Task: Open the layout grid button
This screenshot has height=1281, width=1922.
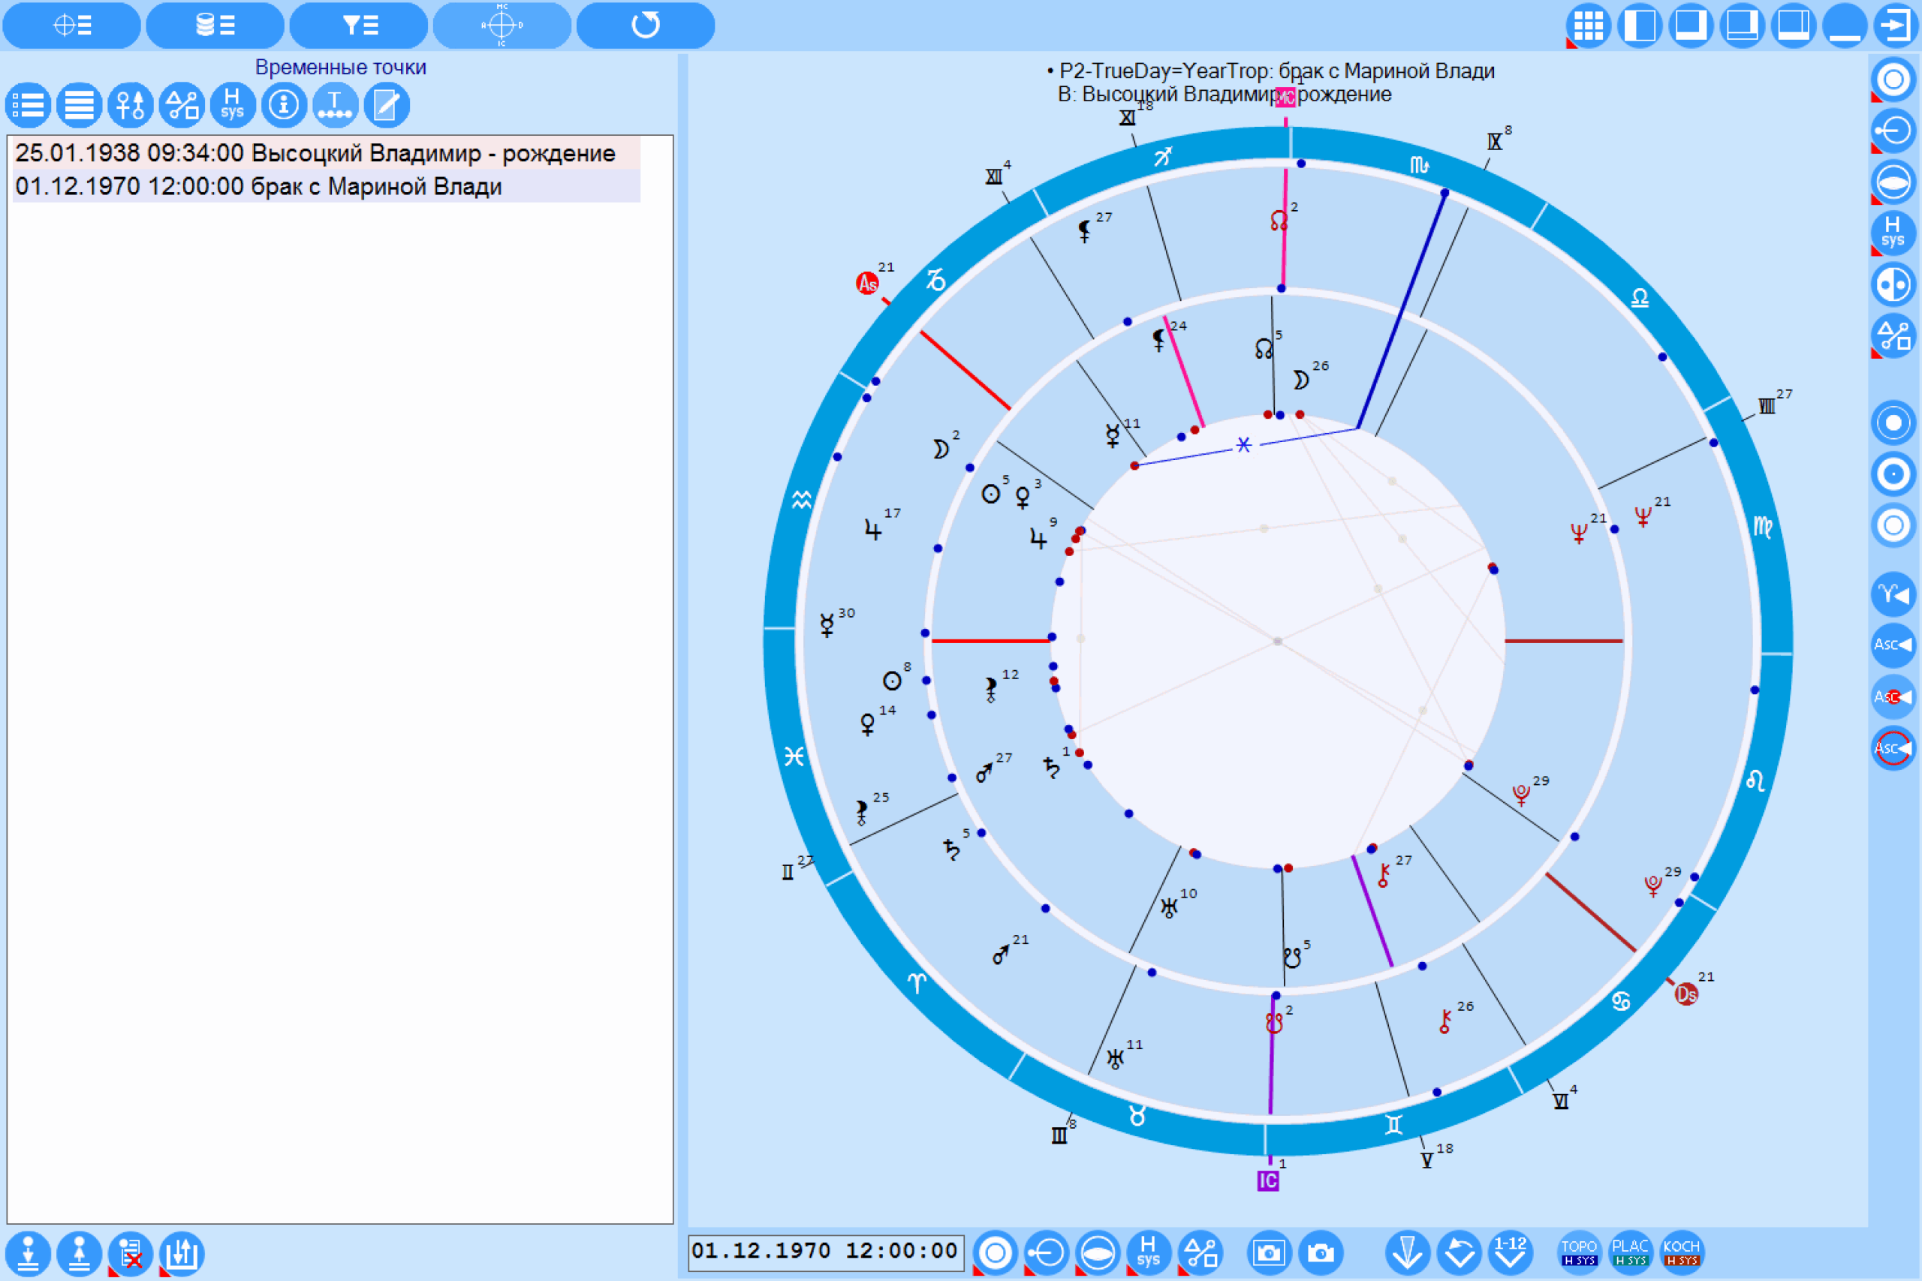Action: 1589,26
